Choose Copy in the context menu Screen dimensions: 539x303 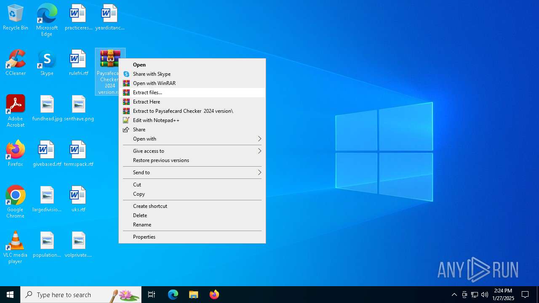coord(192,194)
